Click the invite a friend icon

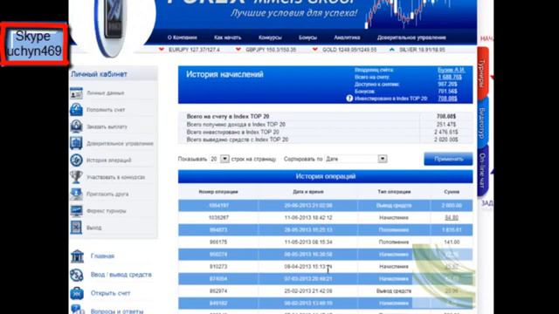pos(76,194)
